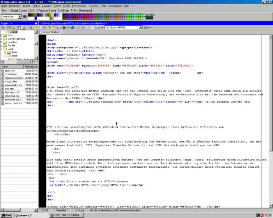Click the Windows Start button

point(7,215)
